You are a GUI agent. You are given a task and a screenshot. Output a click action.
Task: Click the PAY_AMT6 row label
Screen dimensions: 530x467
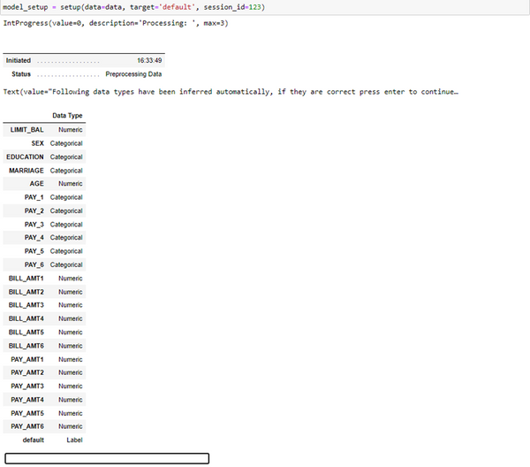coord(27,426)
